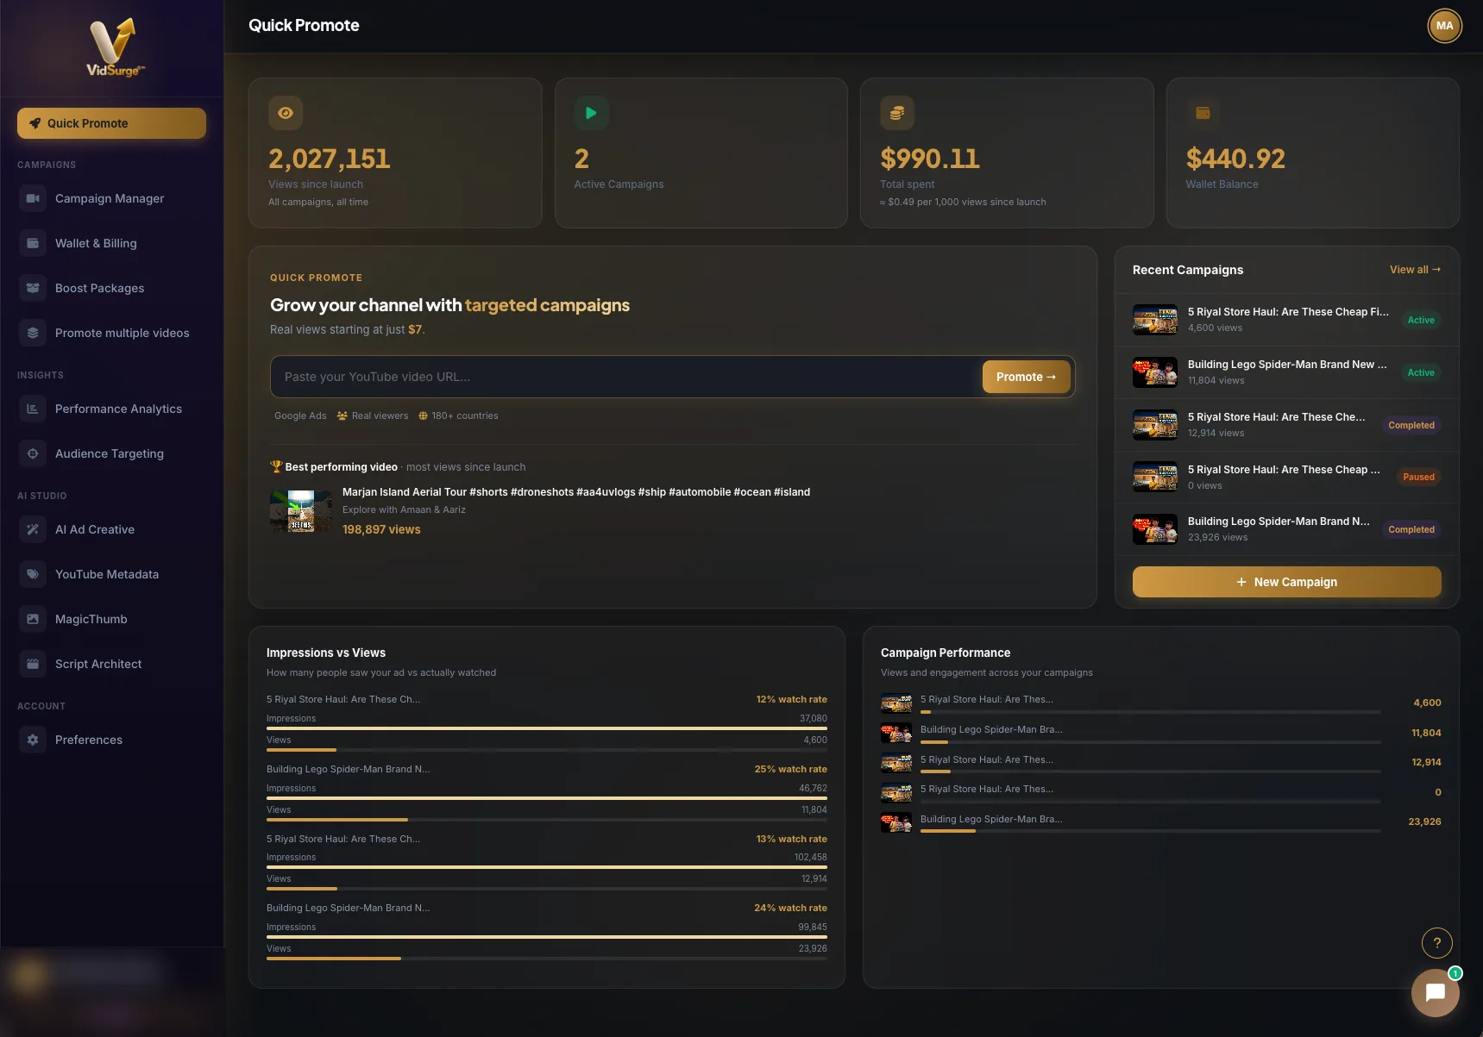
Task: Click the Paused status badge
Action: pos(1418,477)
